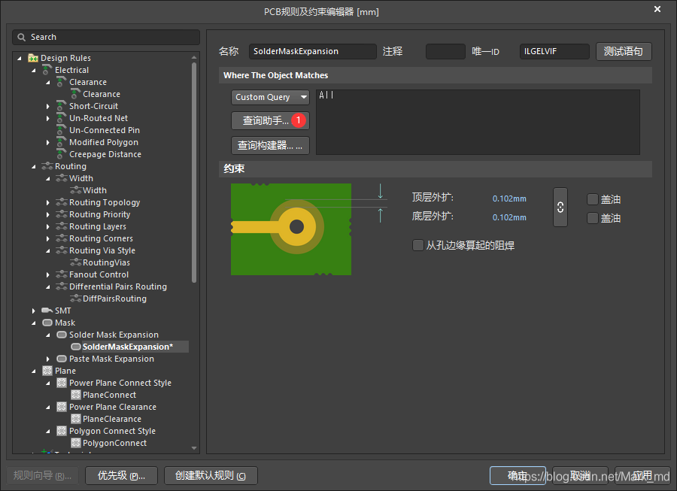Expand the Routing Topology node
This screenshot has height=491, width=677.
point(48,202)
